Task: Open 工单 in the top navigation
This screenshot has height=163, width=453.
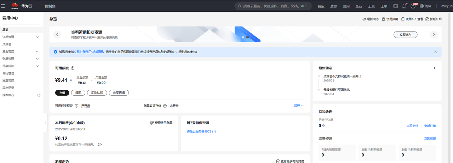Action: 384,6
